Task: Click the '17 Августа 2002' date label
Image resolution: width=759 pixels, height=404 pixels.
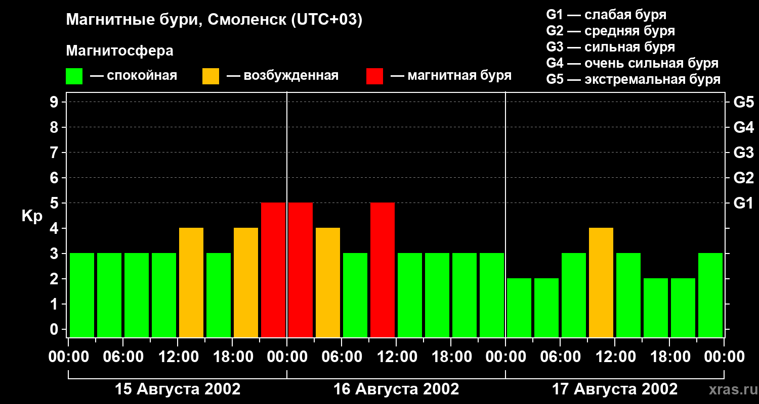Action: pos(615,389)
